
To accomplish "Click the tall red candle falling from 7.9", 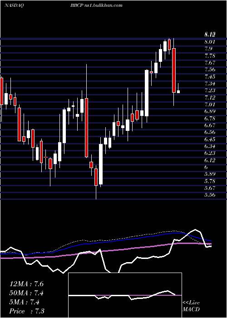I will 174,70.
